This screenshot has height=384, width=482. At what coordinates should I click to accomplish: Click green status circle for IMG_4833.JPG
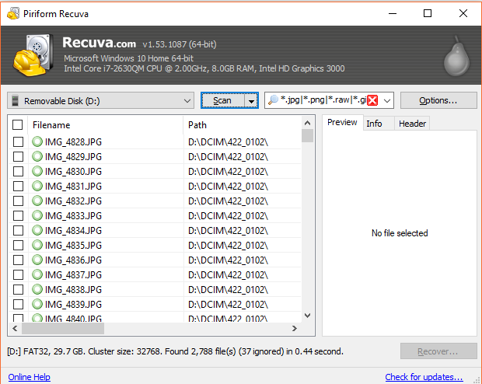(x=37, y=215)
